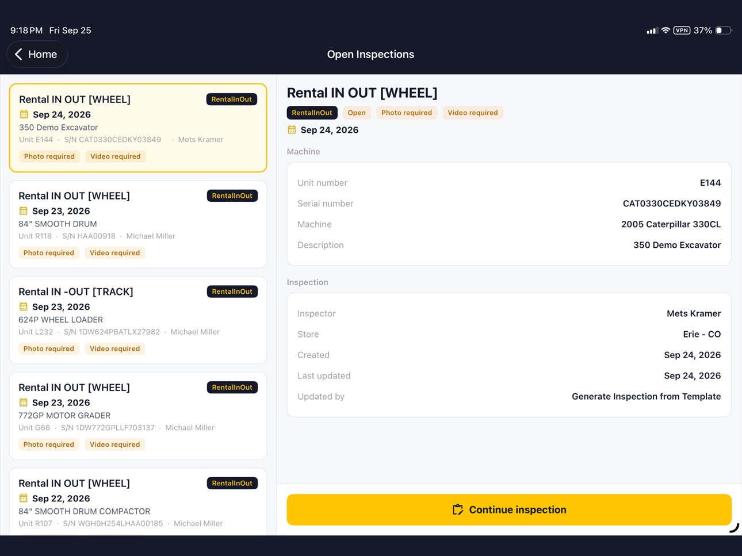Tap Video required tag in detail header

click(473, 113)
